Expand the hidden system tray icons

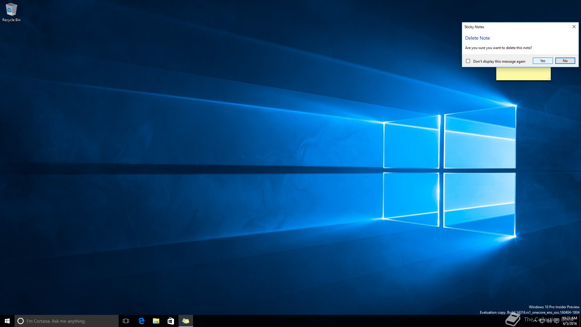tap(535, 321)
